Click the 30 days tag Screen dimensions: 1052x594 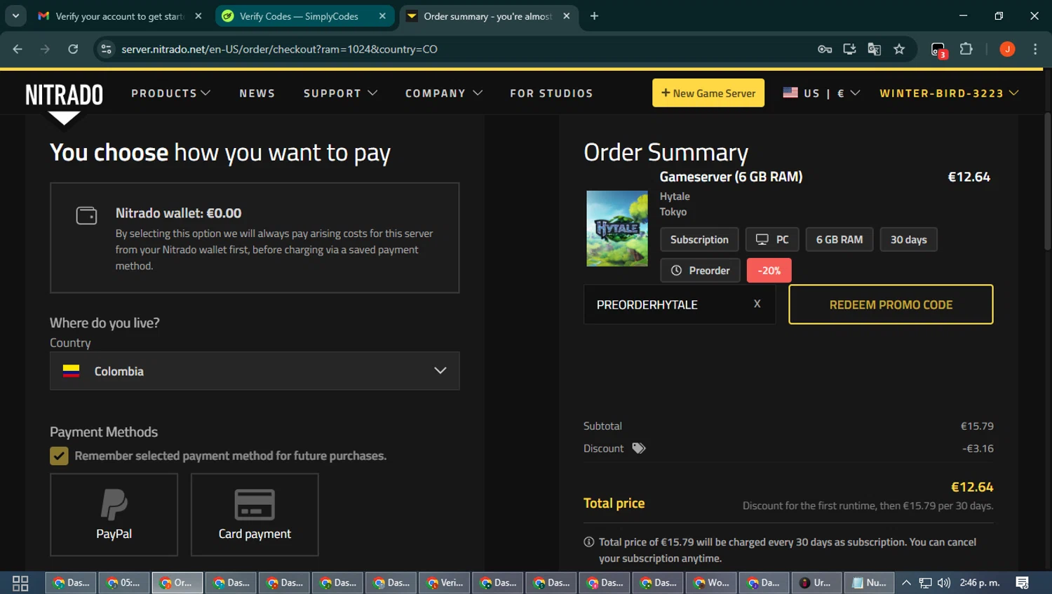pos(908,240)
